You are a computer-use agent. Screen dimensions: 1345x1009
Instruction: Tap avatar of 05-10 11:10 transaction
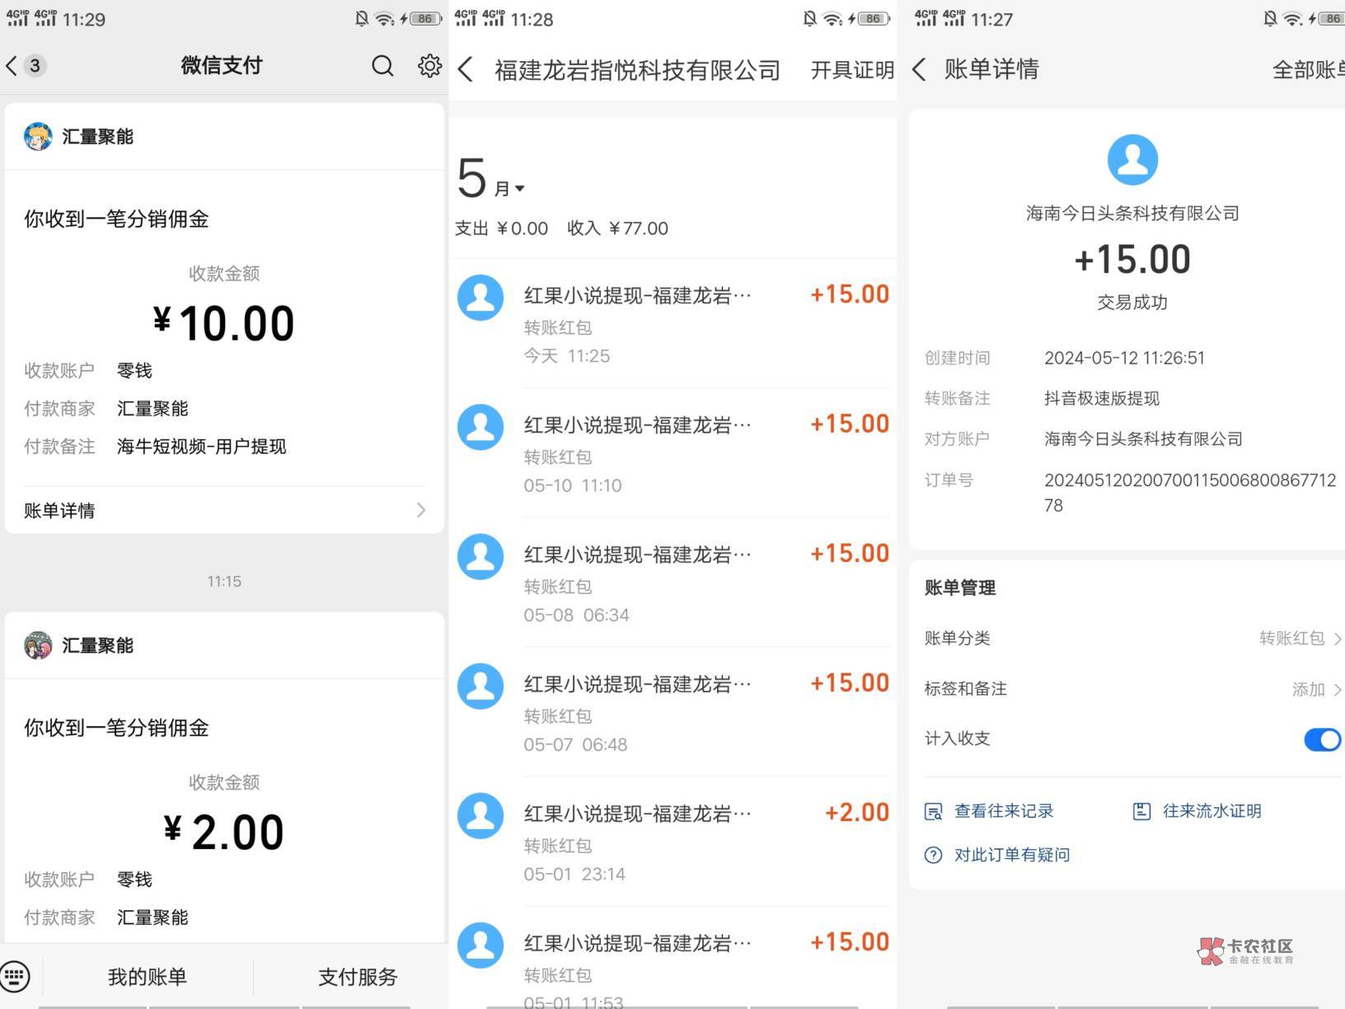point(480,427)
